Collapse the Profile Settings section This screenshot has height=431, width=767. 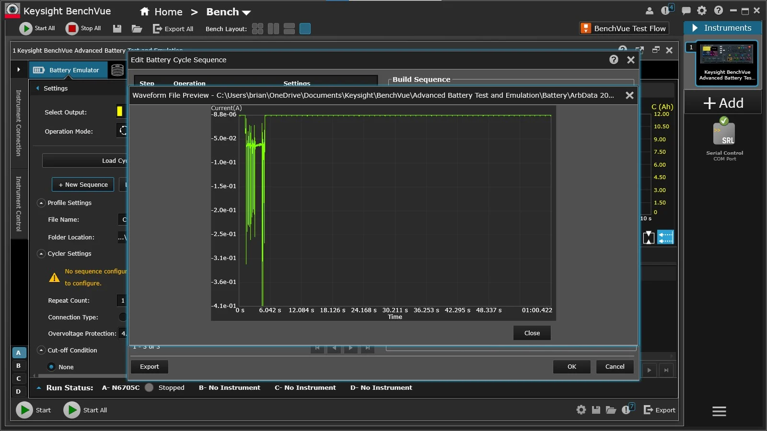pos(41,203)
